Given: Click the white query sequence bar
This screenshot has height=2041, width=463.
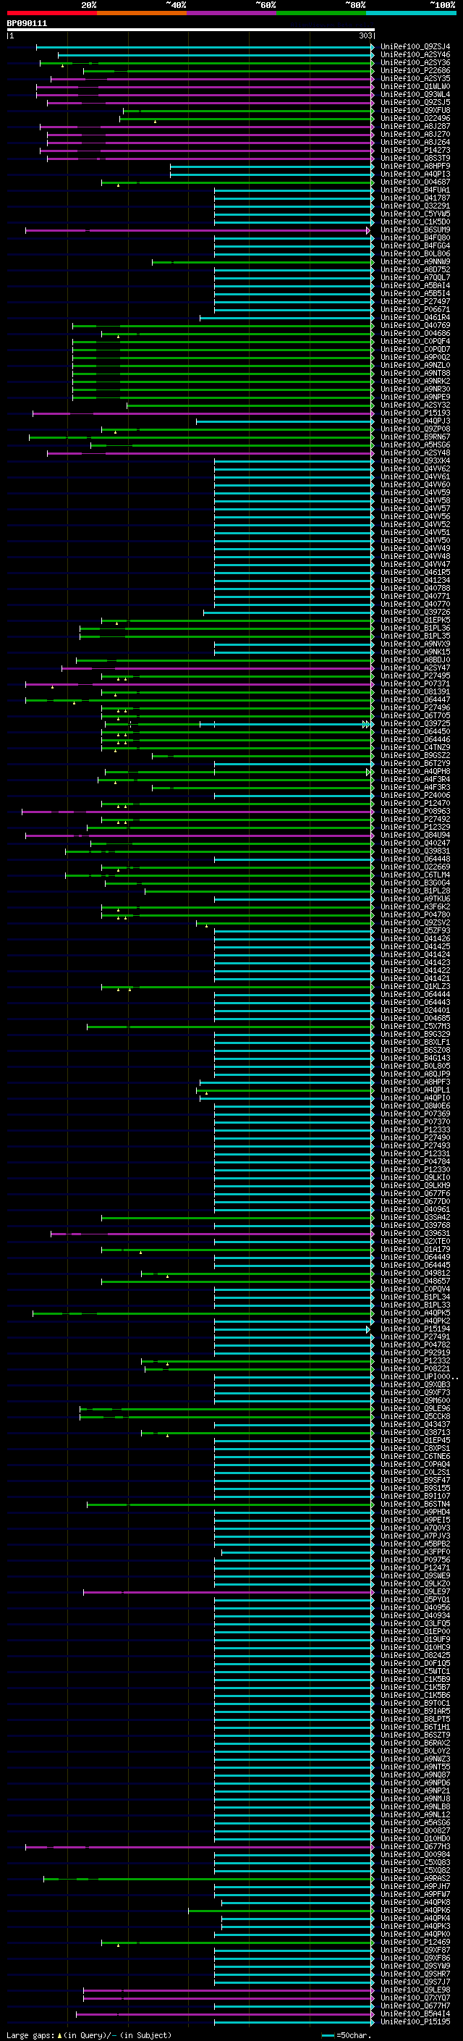Looking at the screenshot, I should click(x=190, y=30).
